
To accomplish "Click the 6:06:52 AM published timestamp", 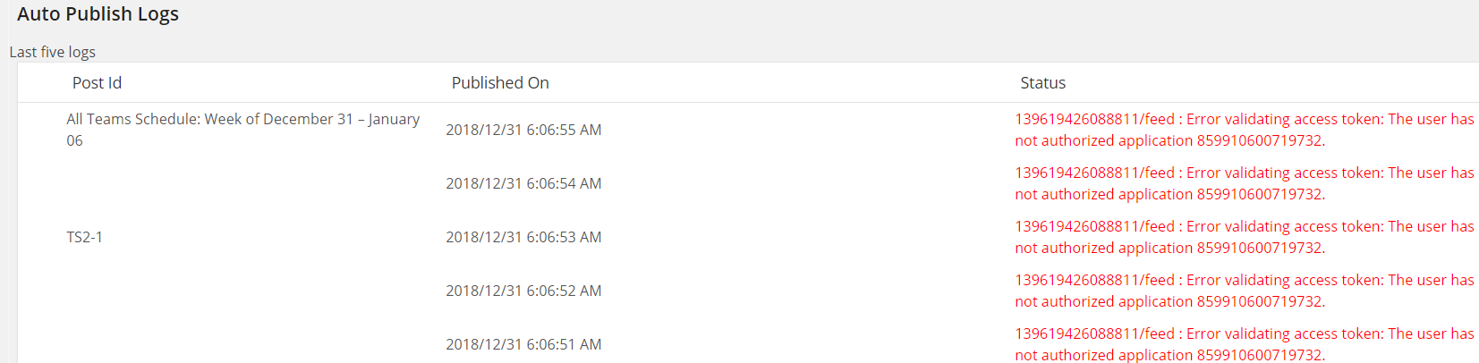I will click(523, 291).
